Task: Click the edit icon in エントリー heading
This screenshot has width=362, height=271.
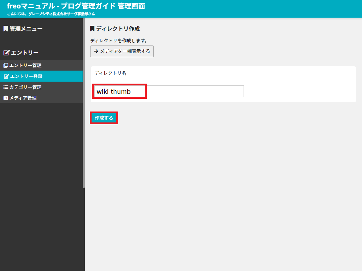Action: point(6,53)
